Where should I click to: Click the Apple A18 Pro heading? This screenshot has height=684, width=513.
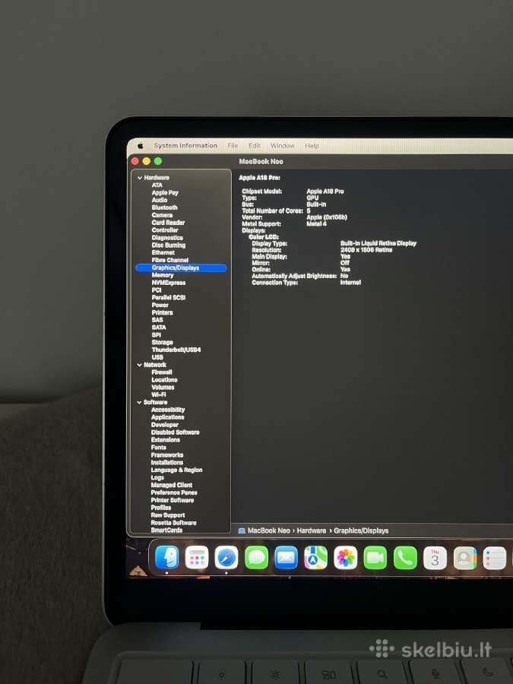coord(260,178)
